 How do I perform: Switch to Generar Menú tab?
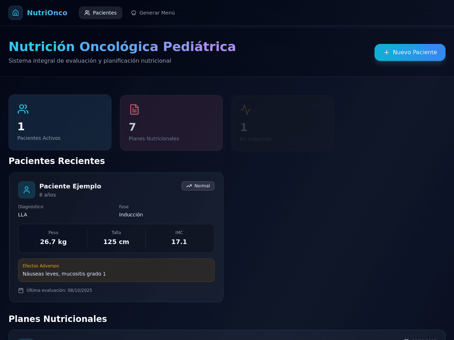click(x=153, y=13)
